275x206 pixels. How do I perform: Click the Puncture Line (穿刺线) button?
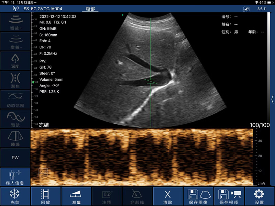(x=137, y=197)
